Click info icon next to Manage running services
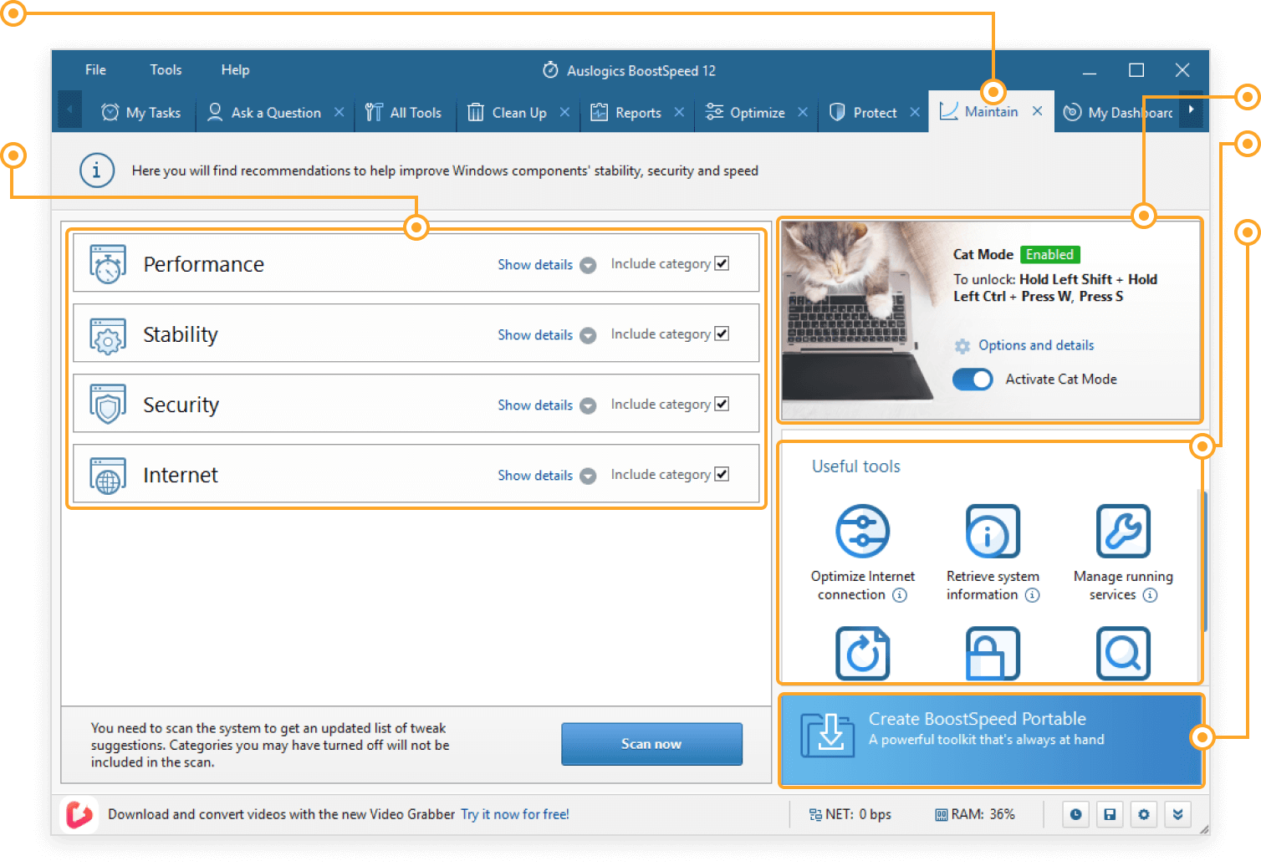 [x=1150, y=595]
